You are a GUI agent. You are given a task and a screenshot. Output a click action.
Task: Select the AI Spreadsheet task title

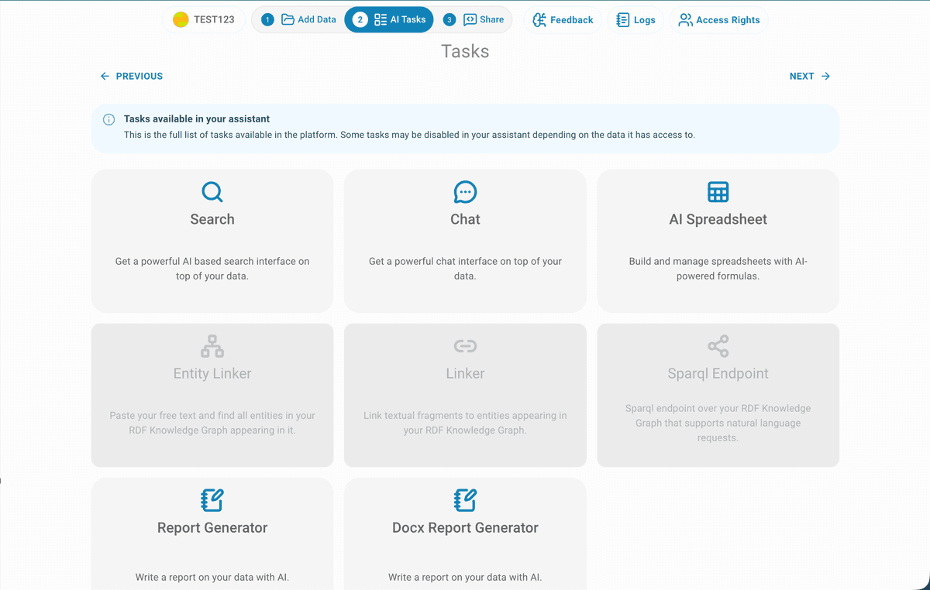click(x=718, y=219)
